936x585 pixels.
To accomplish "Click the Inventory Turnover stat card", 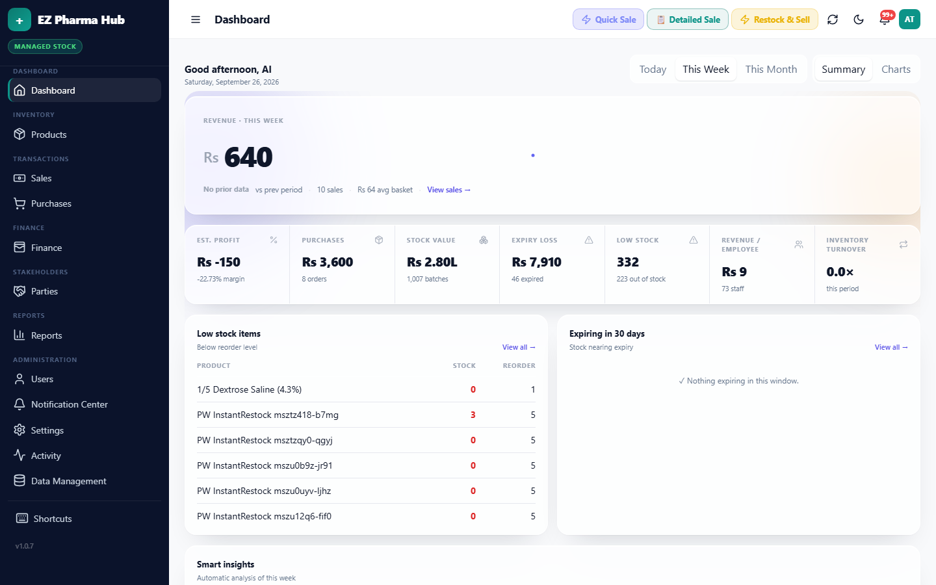I will pyautogui.click(x=867, y=265).
